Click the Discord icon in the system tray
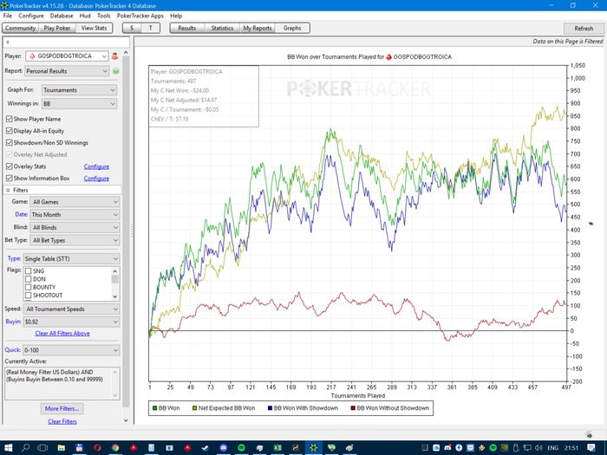Image resolution: width=607 pixels, height=455 pixels. [x=447, y=448]
